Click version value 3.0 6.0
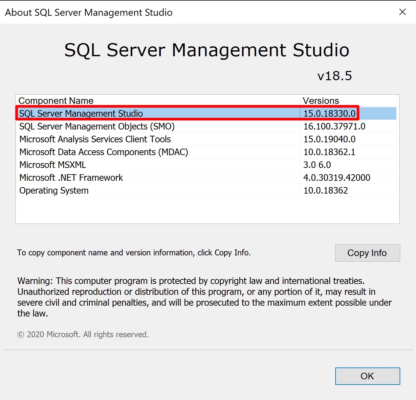This screenshot has height=400, width=416. [x=317, y=165]
